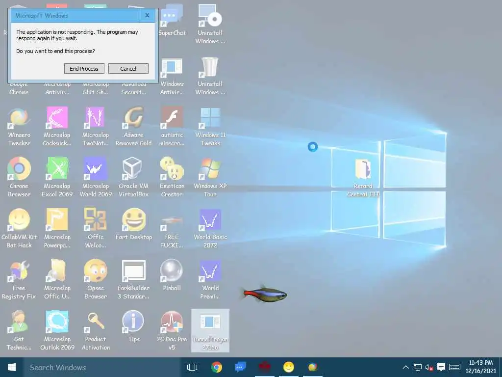This screenshot has width=502, height=377.
Task: Launch Oracle VM VirtualBox
Action: 133,177
